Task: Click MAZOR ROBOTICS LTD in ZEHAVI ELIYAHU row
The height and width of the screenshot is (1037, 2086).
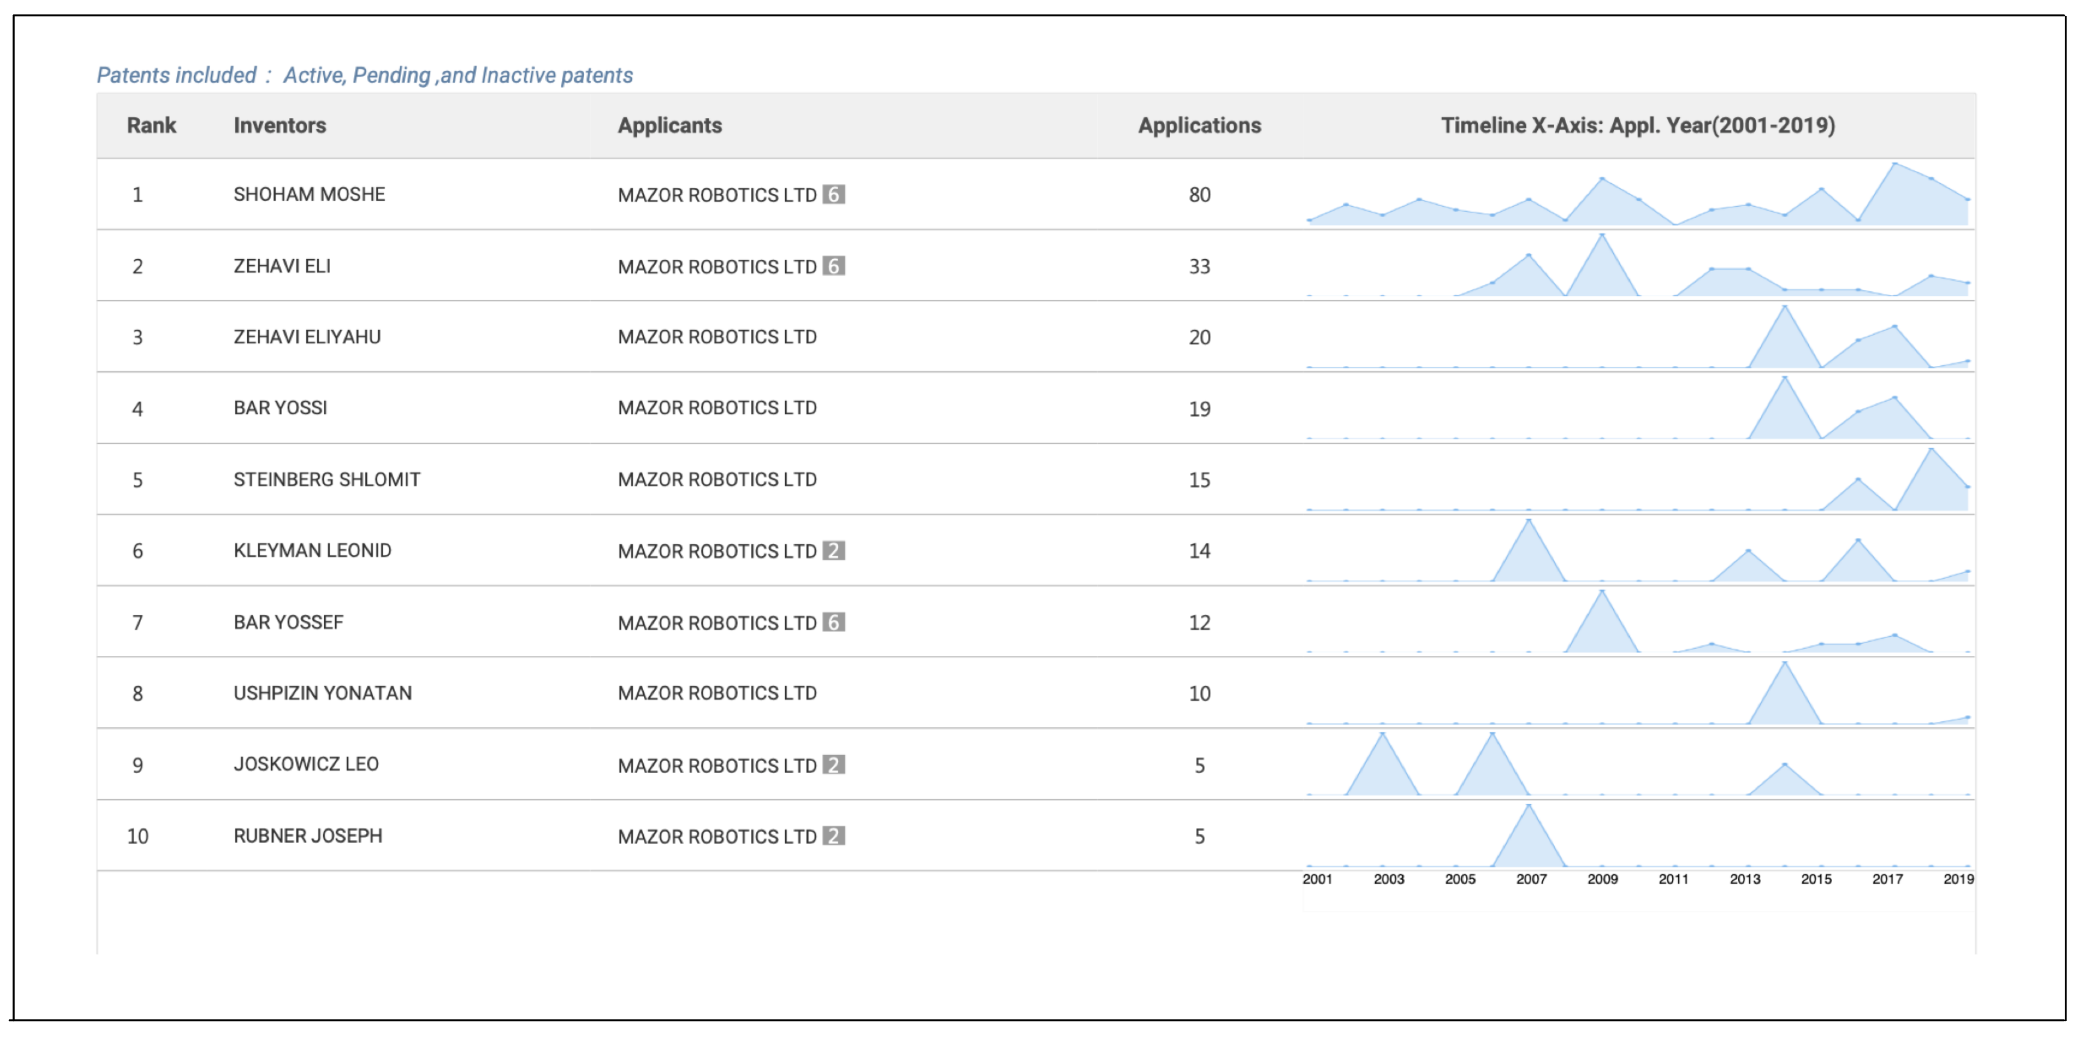Action: pyautogui.click(x=717, y=337)
